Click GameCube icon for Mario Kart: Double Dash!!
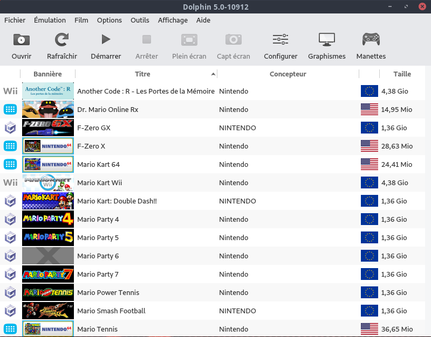This screenshot has height=337, width=431. click(x=10, y=201)
